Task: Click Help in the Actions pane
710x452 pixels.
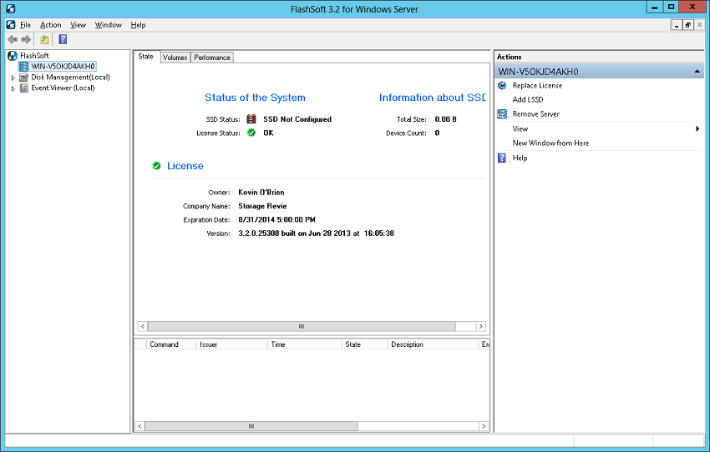Action: 520,158
